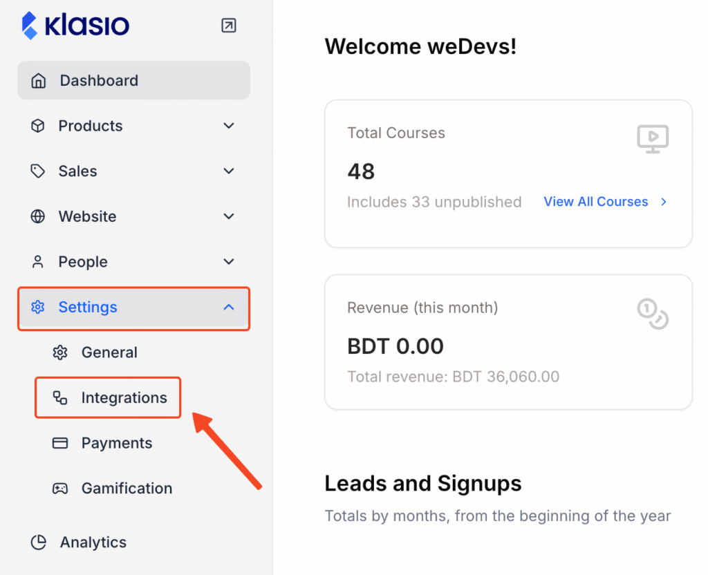Click the Leads and Signups heading
The height and width of the screenshot is (575, 708).
pyautogui.click(x=423, y=483)
